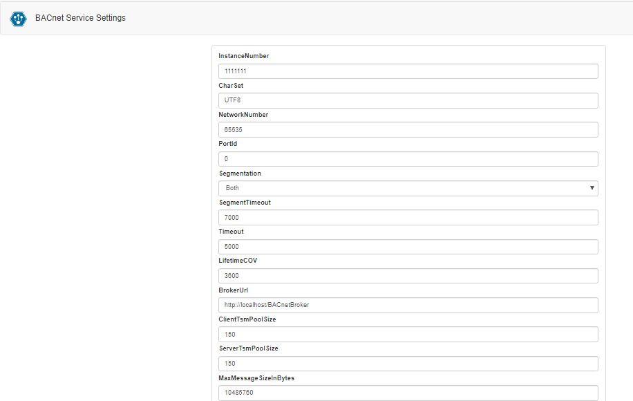The width and height of the screenshot is (633, 401).
Task: Click the PortId input field
Action: (408, 158)
